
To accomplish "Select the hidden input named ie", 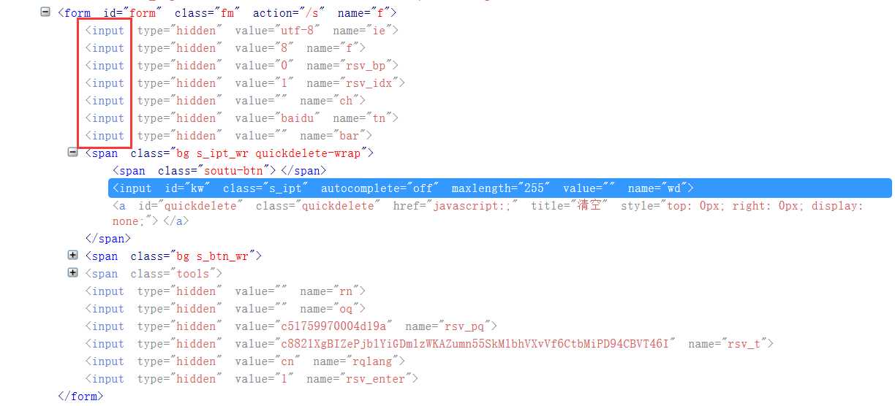I will tap(241, 30).
